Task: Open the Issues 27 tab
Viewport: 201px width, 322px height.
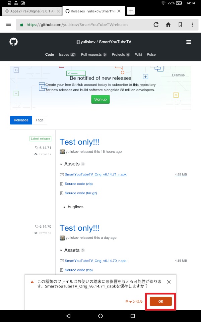Action: click(x=67, y=54)
